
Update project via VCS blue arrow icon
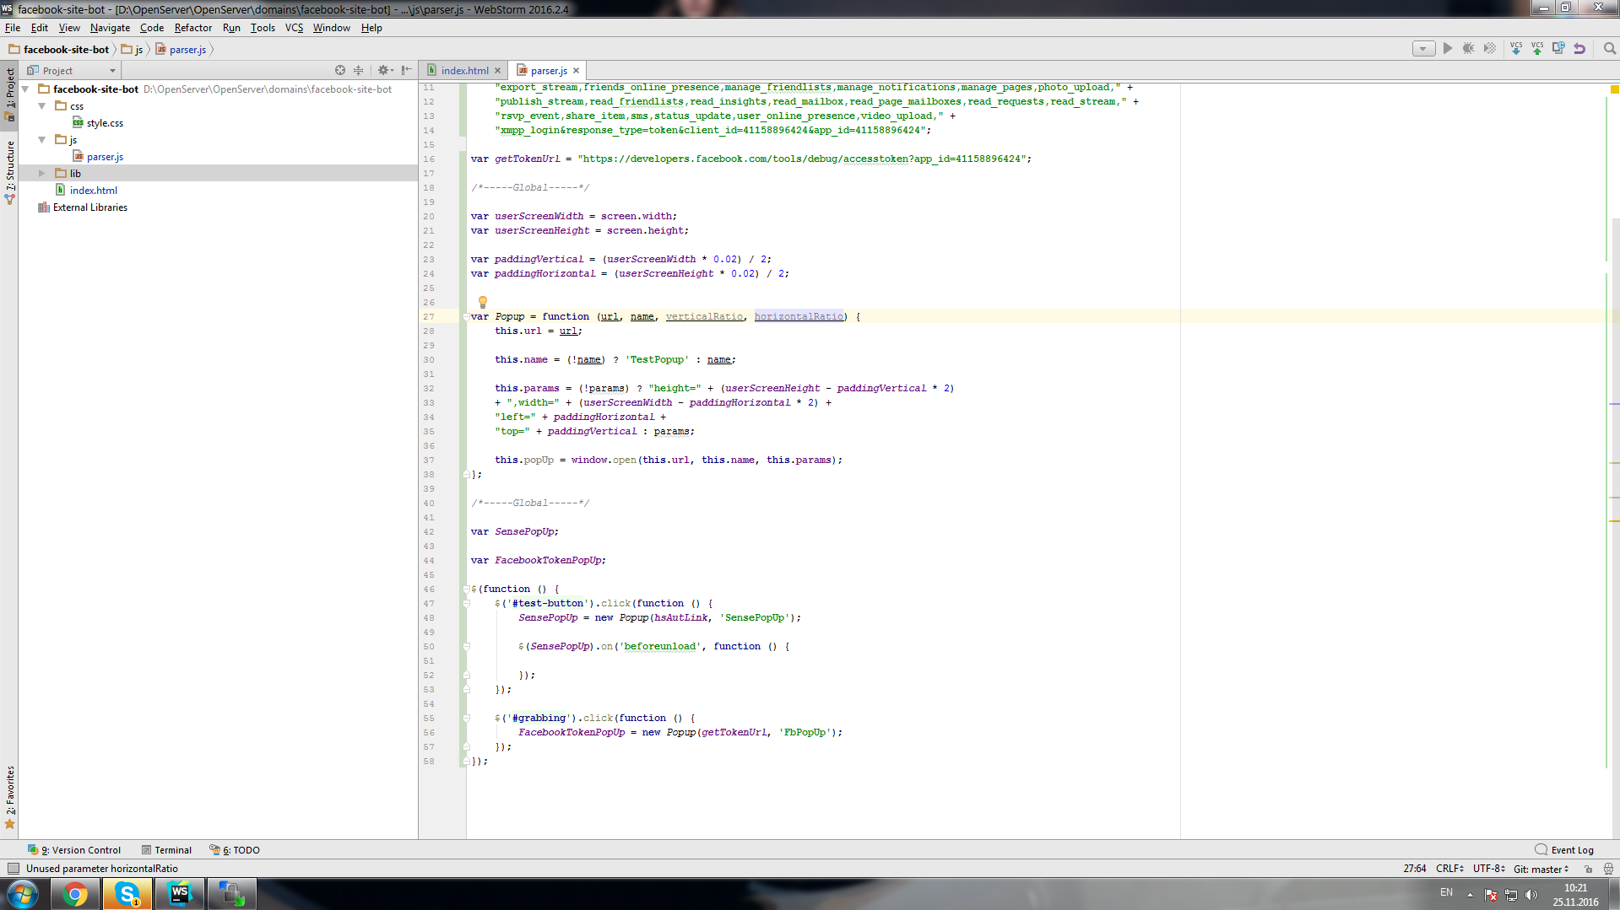point(1516,49)
